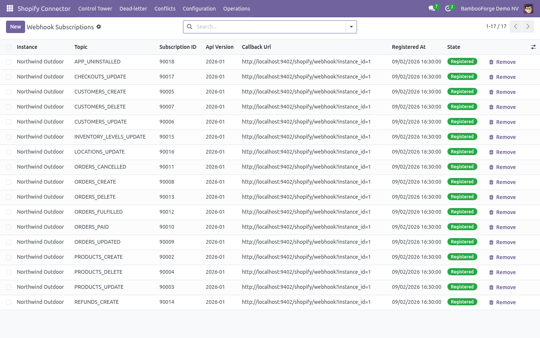Open the Control Tower menu

tap(95, 9)
